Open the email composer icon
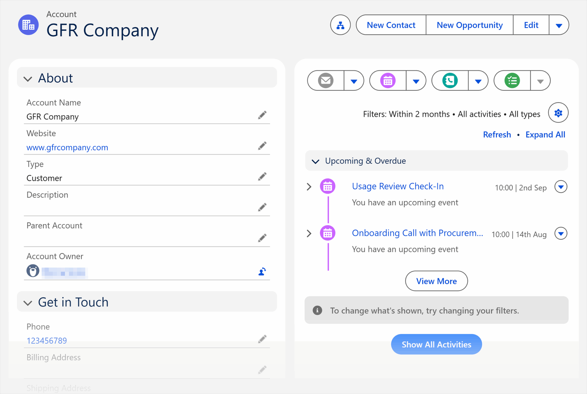 tap(325, 81)
